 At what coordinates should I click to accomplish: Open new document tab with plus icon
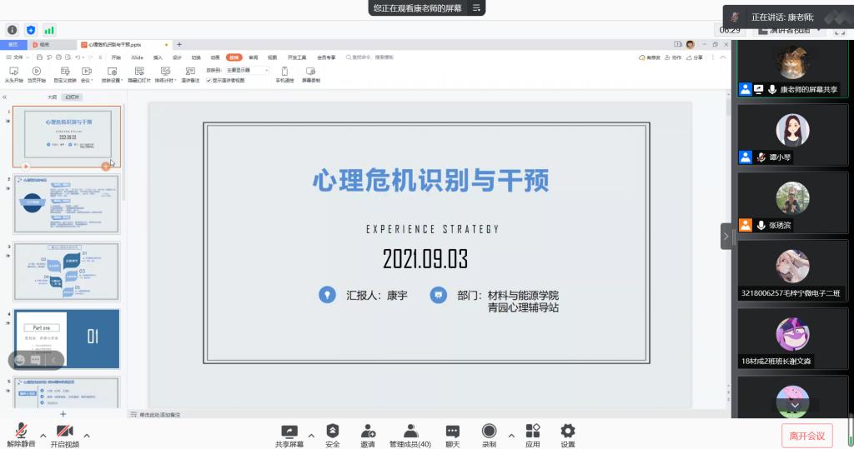point(179,45)
